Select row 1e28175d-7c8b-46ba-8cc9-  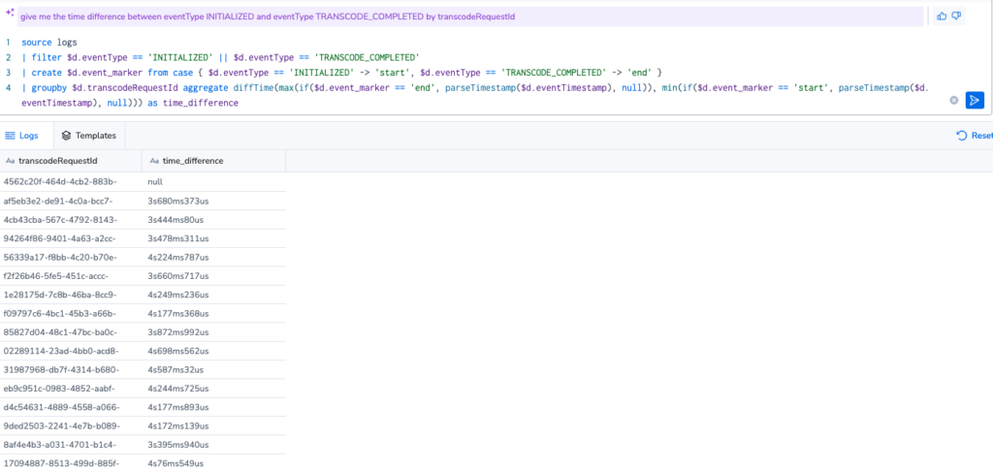tap(143, 295)
